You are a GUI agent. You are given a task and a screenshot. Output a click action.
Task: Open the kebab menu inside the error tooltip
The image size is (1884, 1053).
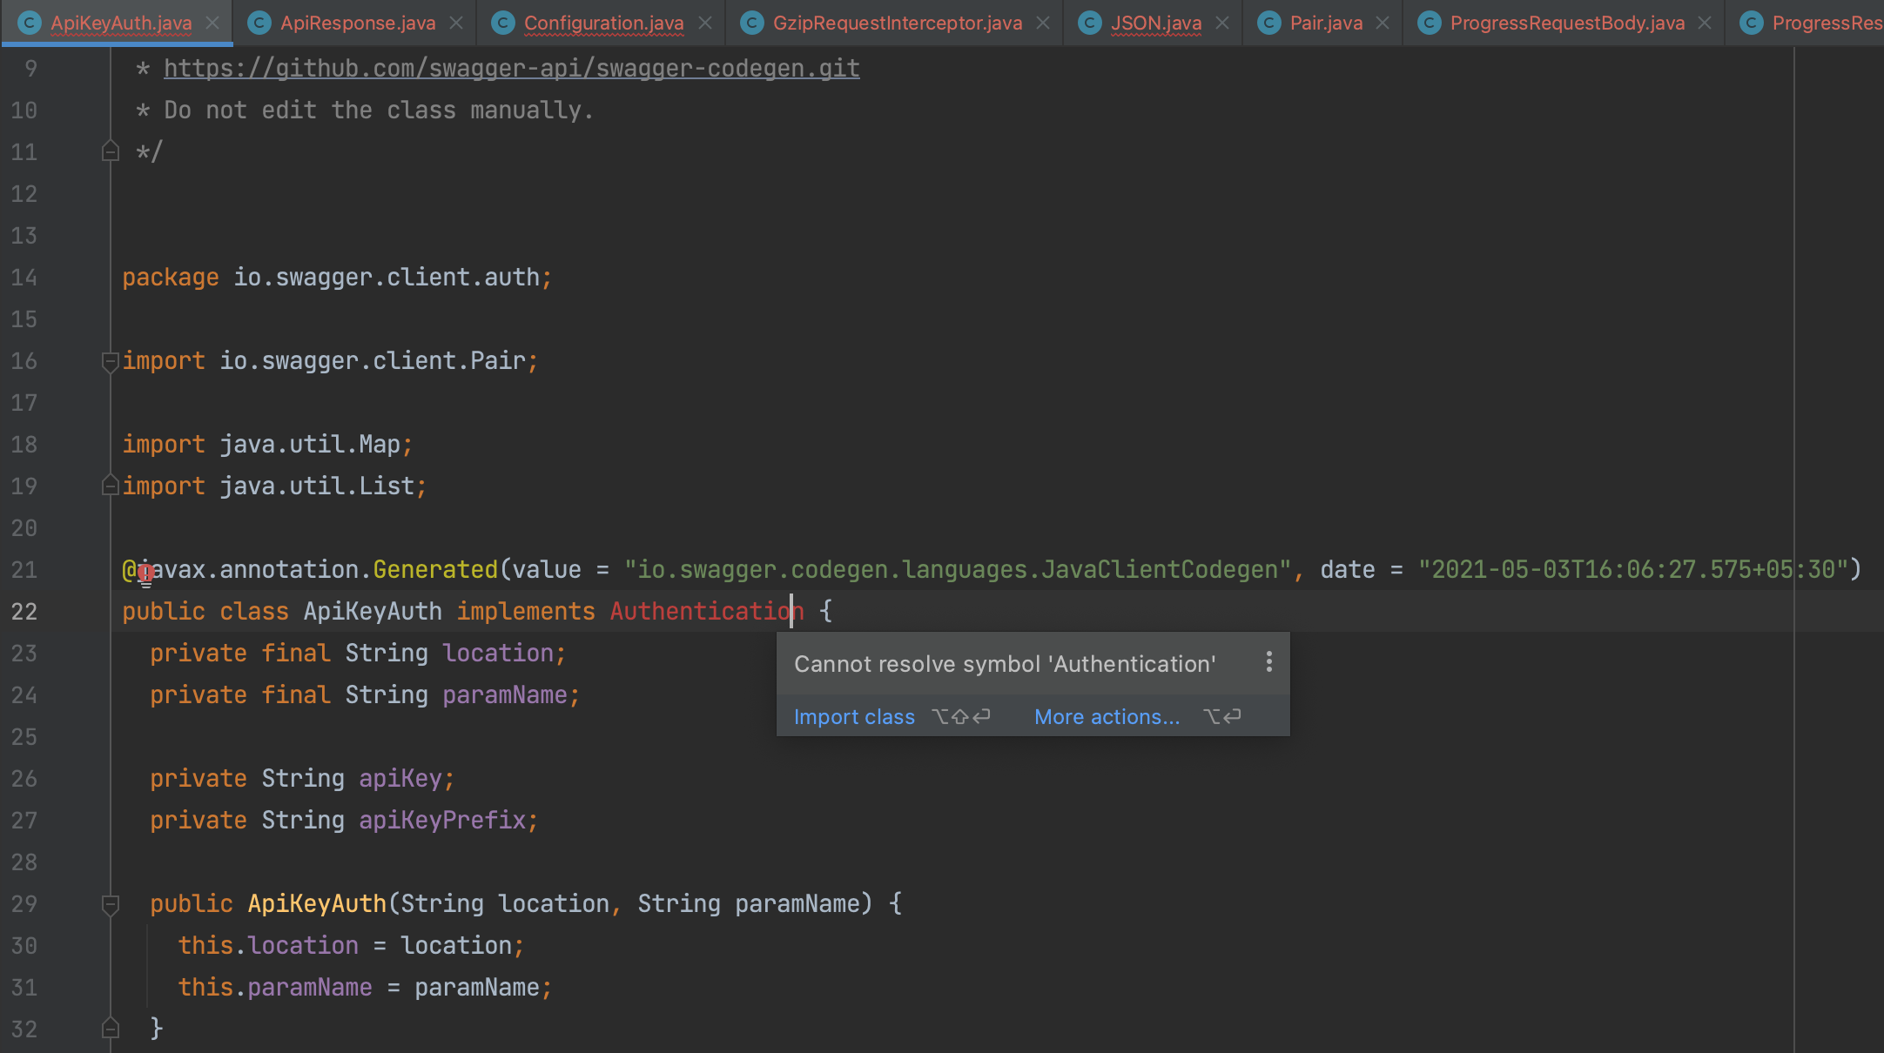pos(1268,662)
